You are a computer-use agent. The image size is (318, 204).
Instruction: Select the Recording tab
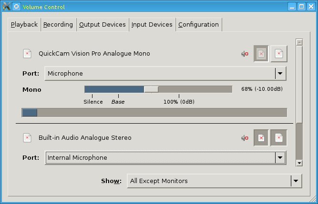tap(58, 25)
